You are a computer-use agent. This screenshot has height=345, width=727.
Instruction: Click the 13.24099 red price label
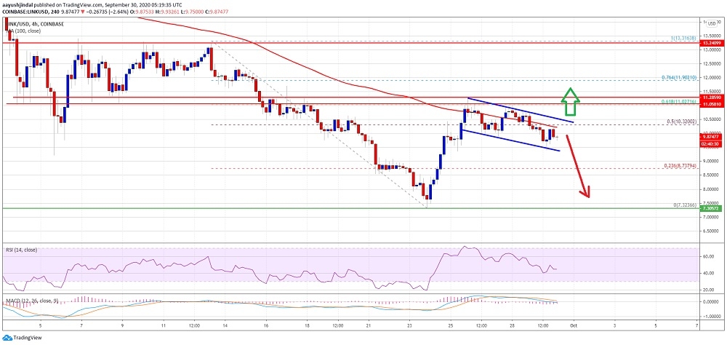[x=711, y=44]
